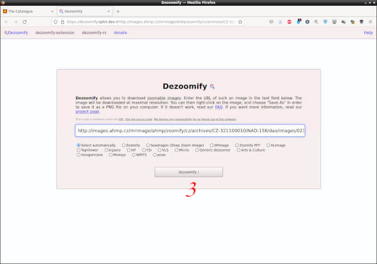
Task: Click the dark shield icon in toolbar
Action: point(361,22)
